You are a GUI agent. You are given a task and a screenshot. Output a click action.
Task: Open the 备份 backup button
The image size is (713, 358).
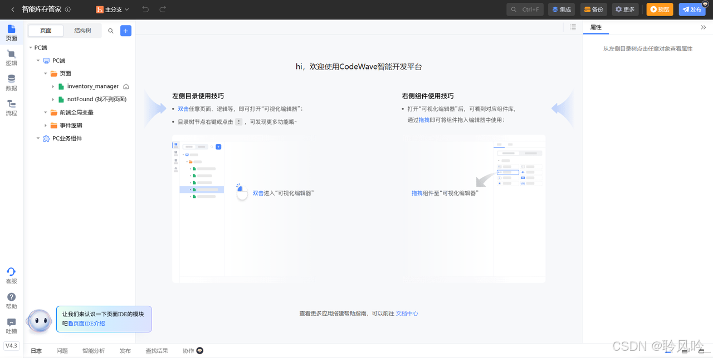594,9
